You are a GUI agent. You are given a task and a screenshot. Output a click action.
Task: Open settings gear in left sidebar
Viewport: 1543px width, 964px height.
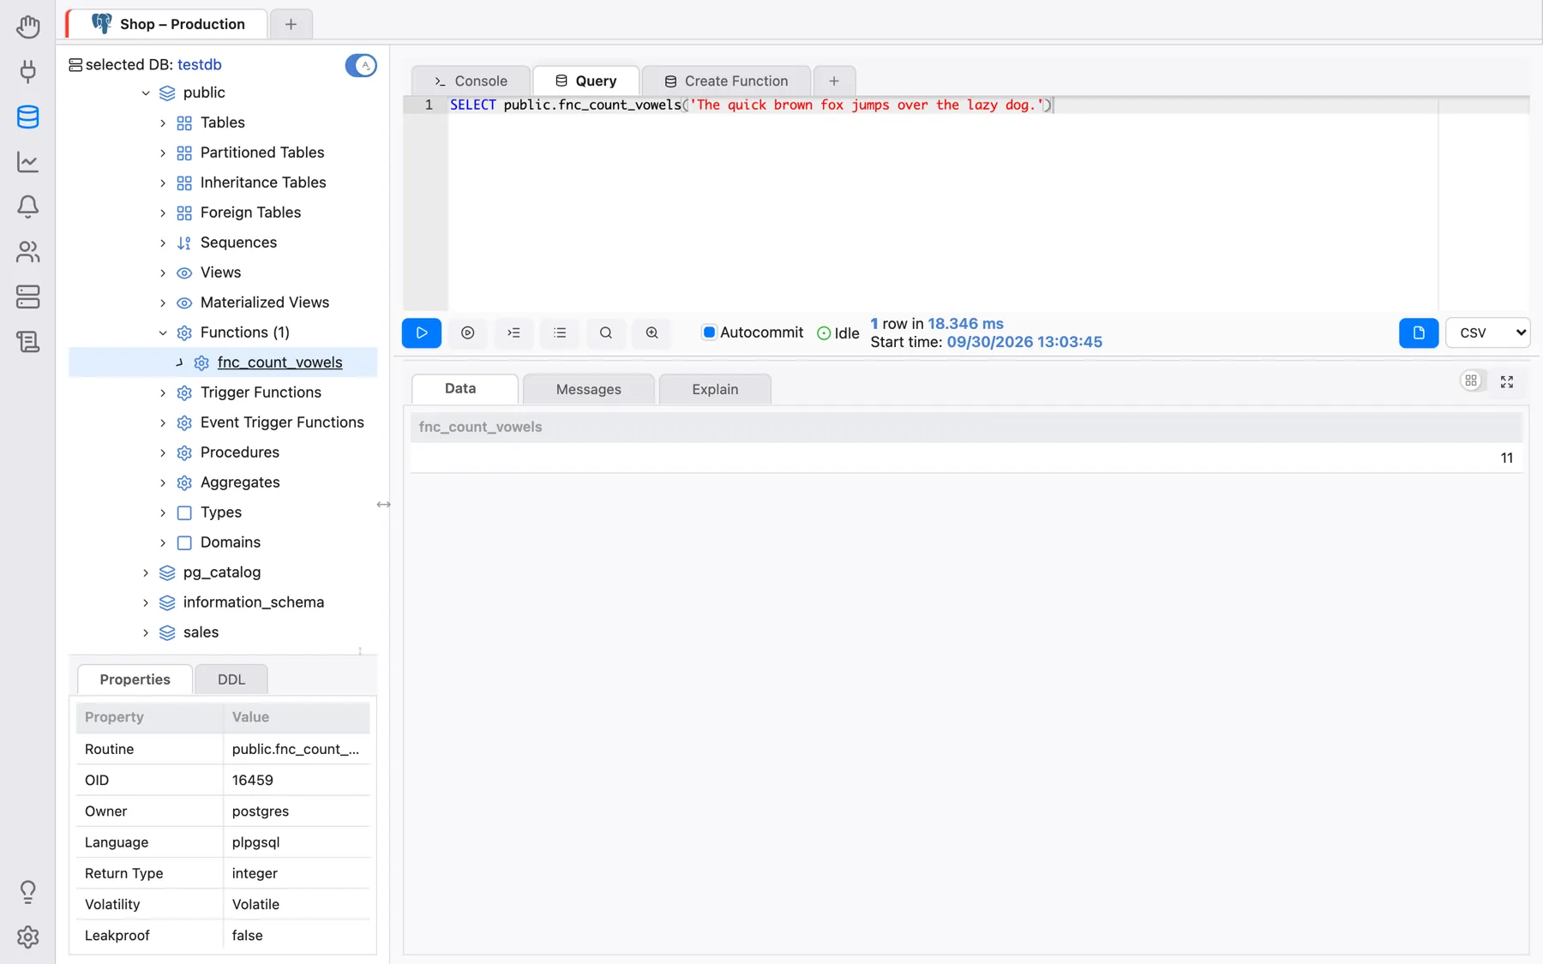tap(28, 937)
